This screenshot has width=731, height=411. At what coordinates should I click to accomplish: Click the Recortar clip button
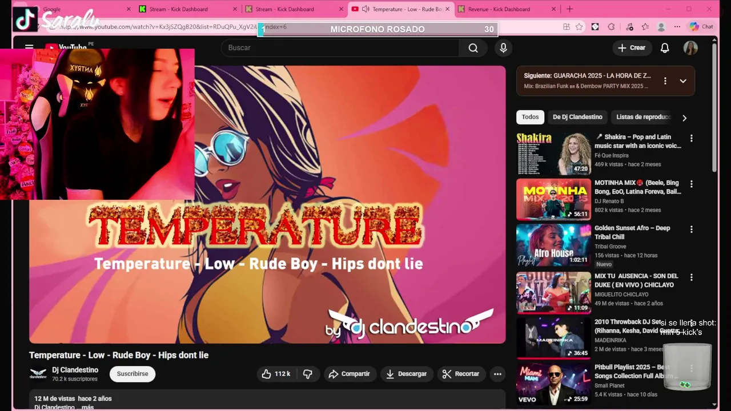461,374
